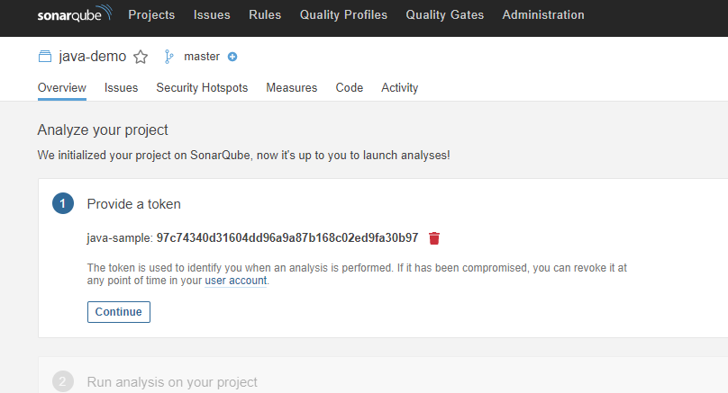
Task: Click the SonarQube logo
Action: pos(76,15)
